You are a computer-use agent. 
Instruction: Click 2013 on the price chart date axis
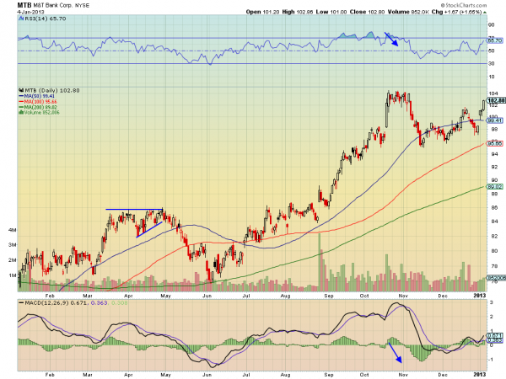[480, 296]
